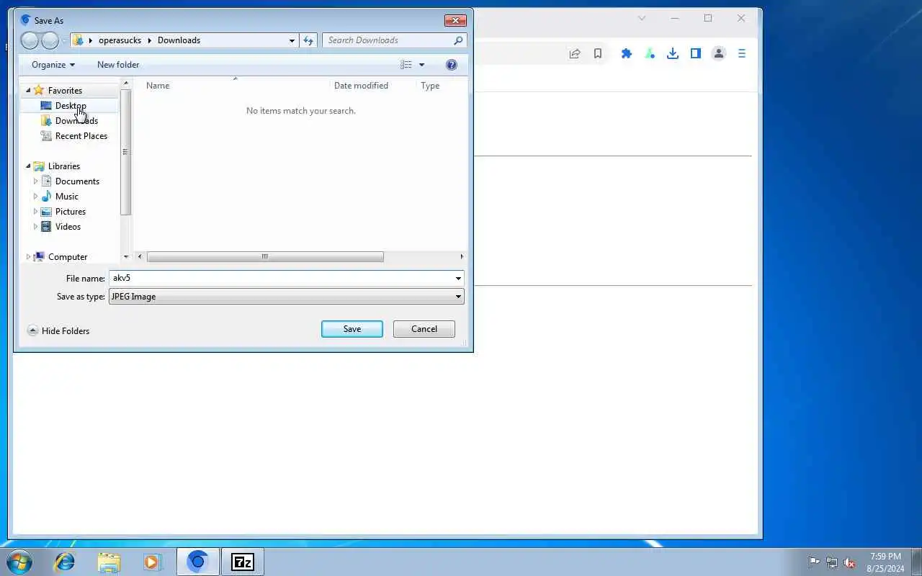Click the browser bookmark icon
The image size is (922, 576).
pyautogui.click(x=598, y=53)
